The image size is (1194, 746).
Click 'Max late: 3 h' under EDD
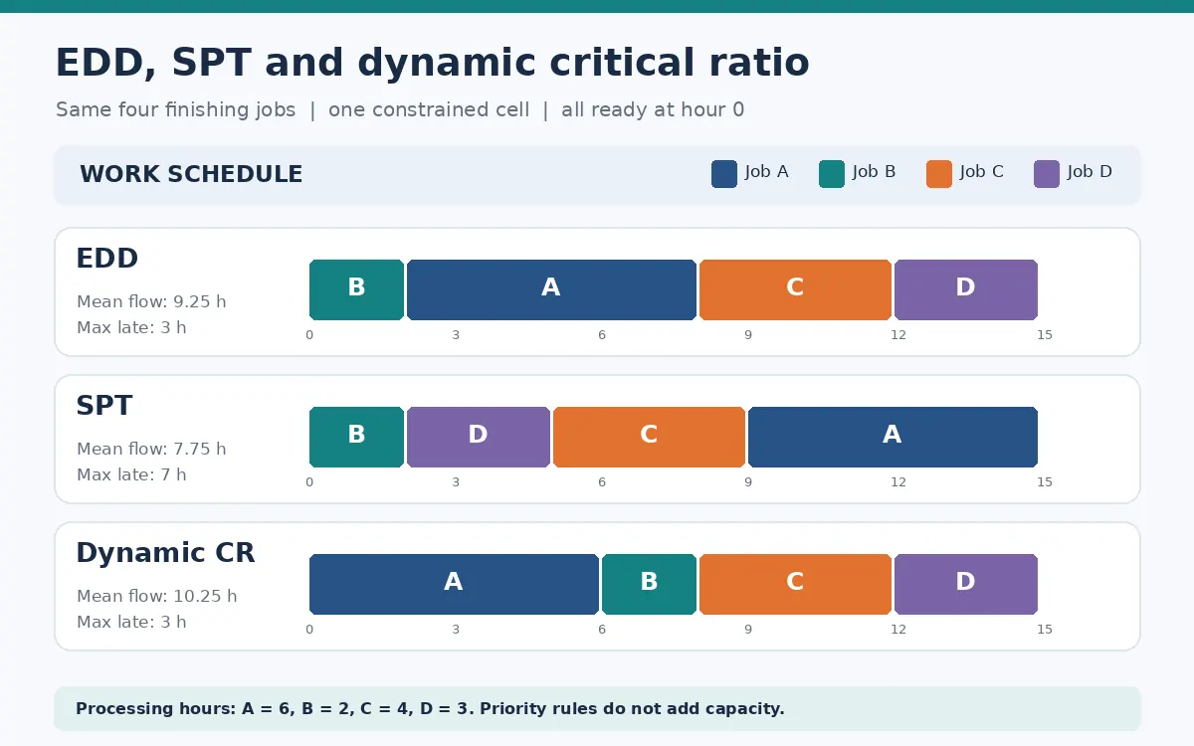pyautogui.click(x=131, y=328)
